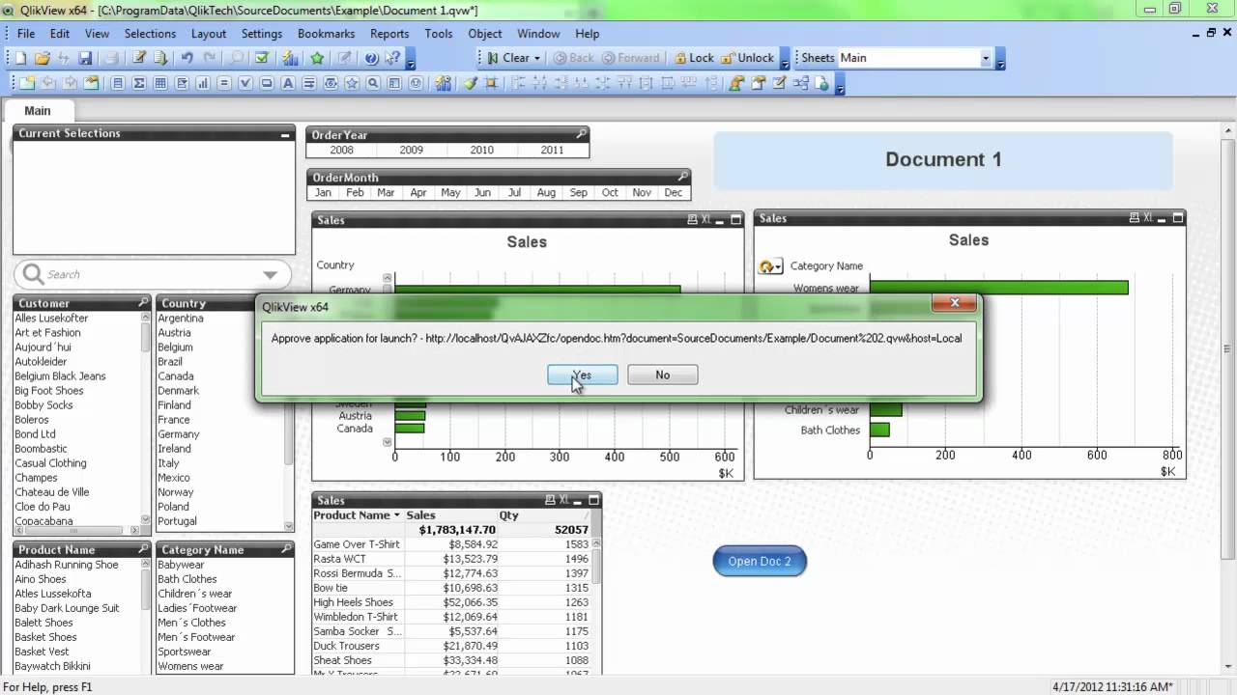Click the Save floppy disk icon
This screenshot has width=1237, height=695.
click(85, 58)
